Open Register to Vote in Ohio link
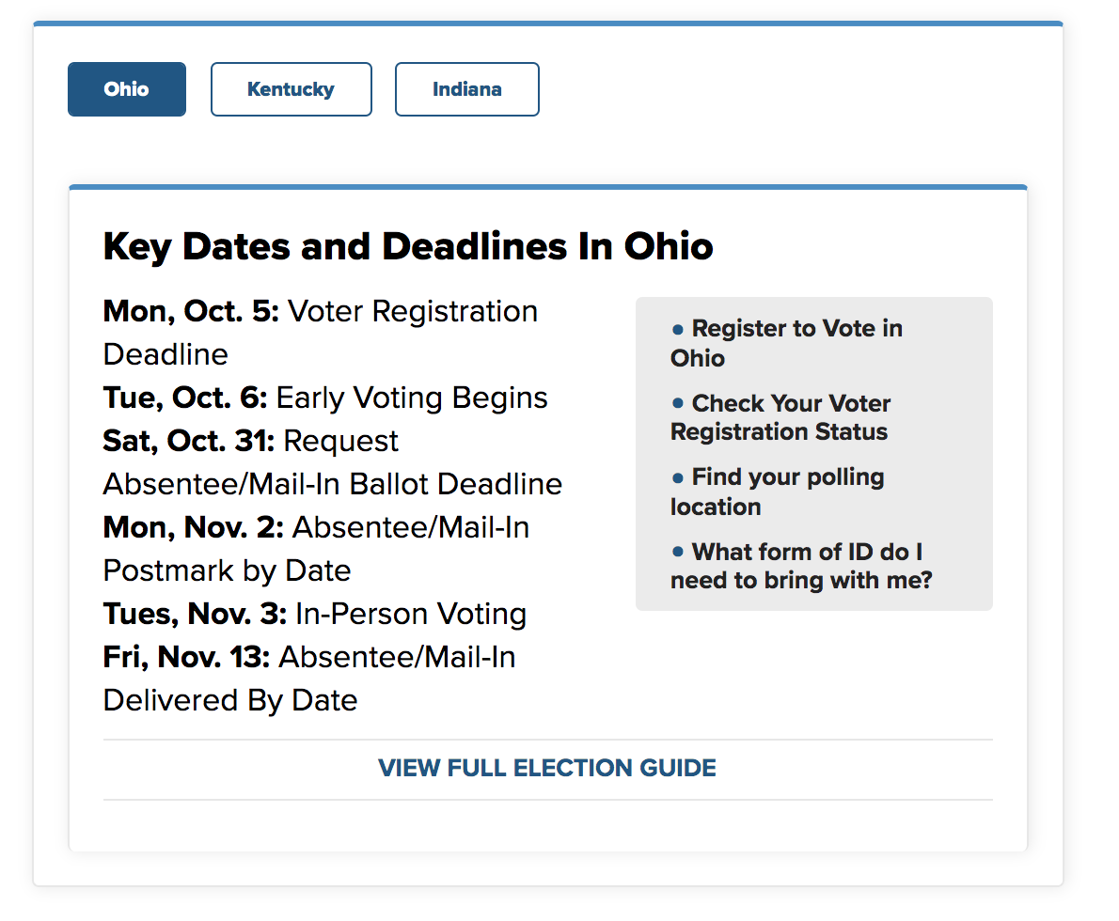Viewport: 1119px width, 921px height. [786, 343]
